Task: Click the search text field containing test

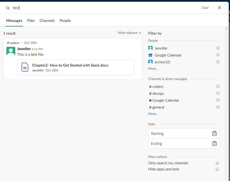Action: point(103,8)
